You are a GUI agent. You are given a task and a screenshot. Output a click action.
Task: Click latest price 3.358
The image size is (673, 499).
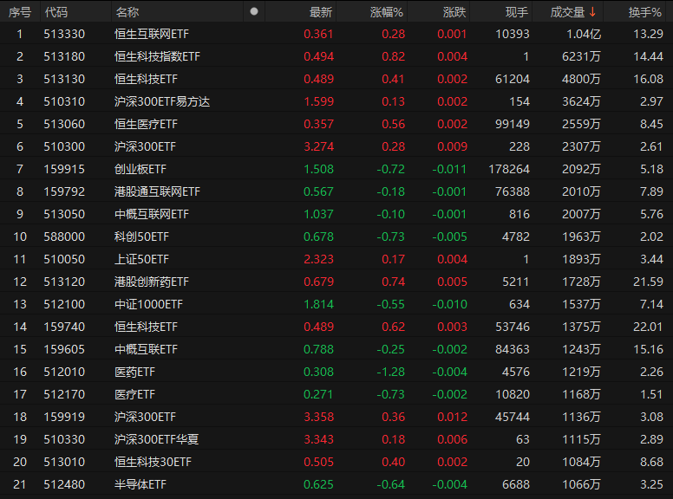pos(318,417)
